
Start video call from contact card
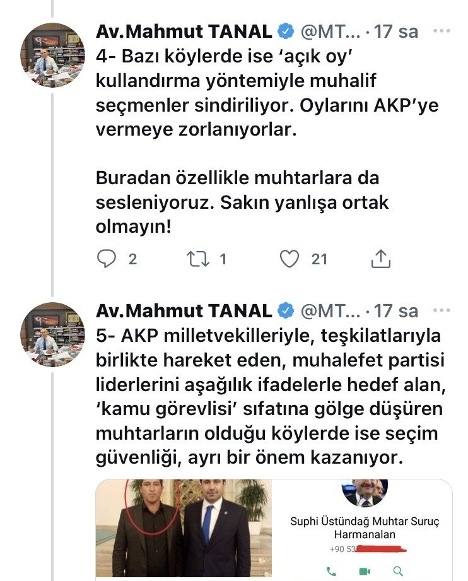[365, 572]
